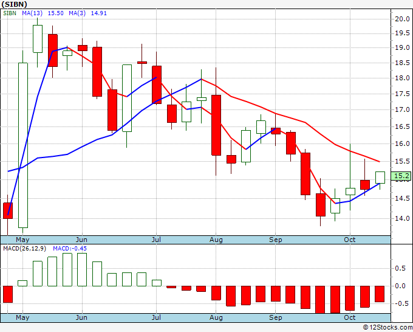Click the 0.0 MACD axis label
Viewport: 413px width, 332px height.
coord(400,286)
